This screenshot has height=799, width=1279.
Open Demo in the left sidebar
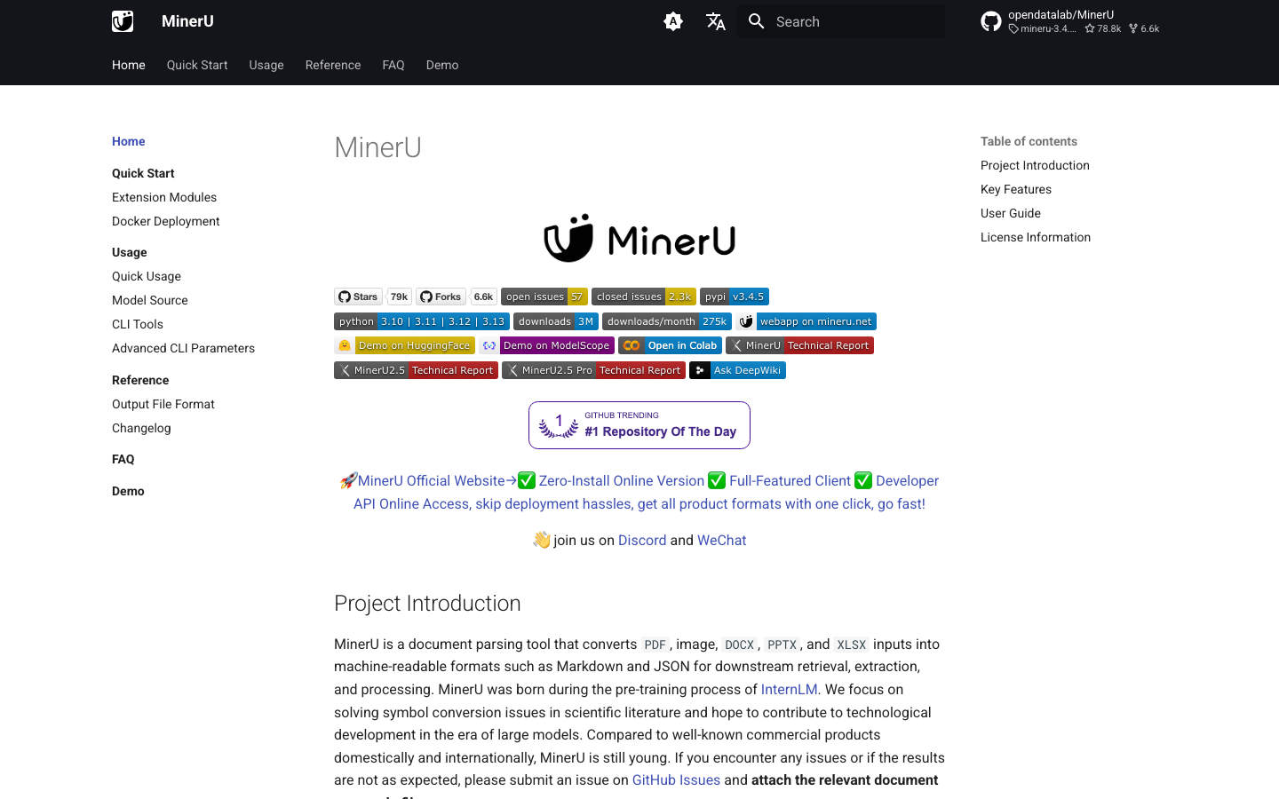(128, 491)
